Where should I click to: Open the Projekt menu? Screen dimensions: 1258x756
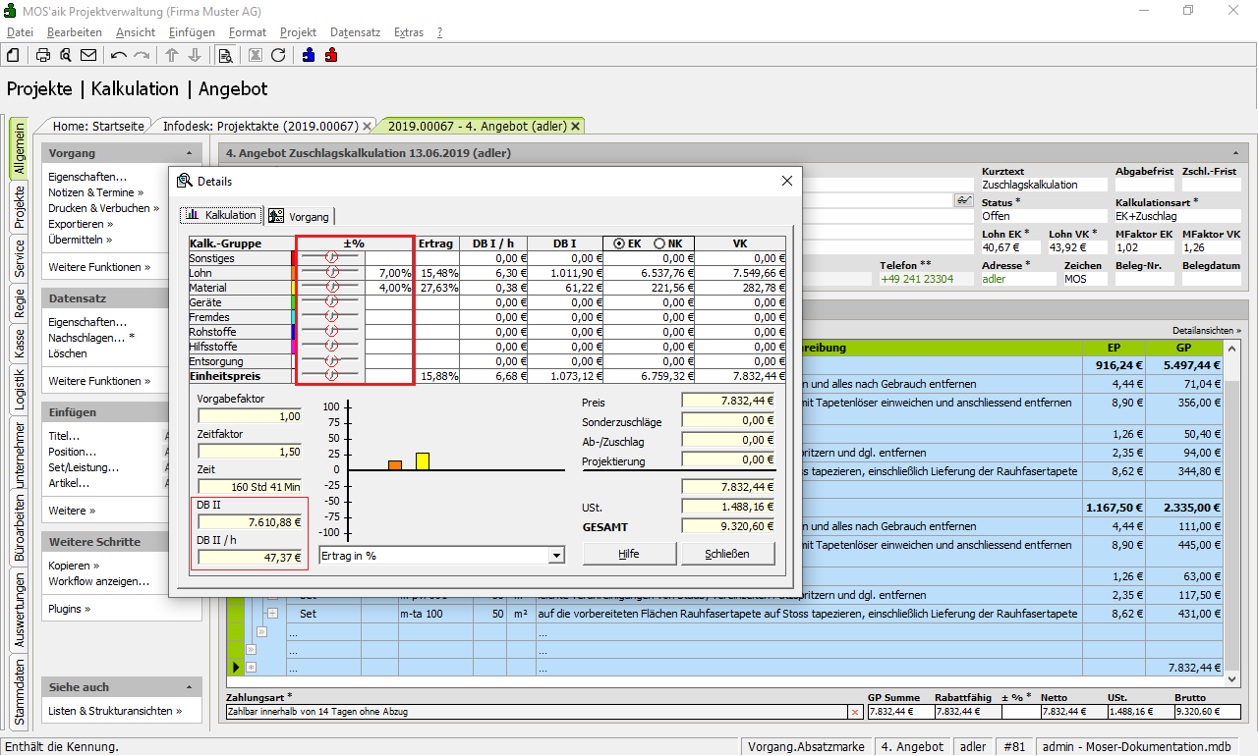pyautogui.click(x=298, y=32)
